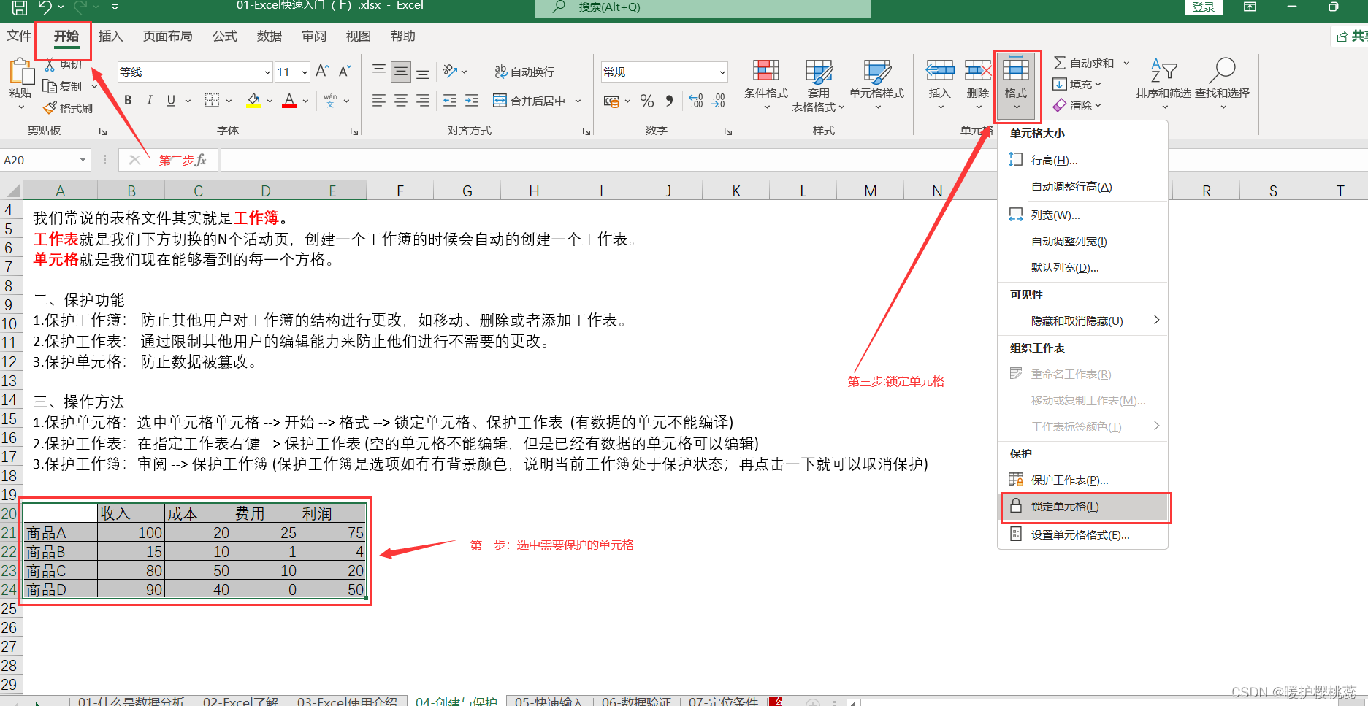Switch to the 公式 tab
The image size is (1368, 706).
tap(225, 36)
